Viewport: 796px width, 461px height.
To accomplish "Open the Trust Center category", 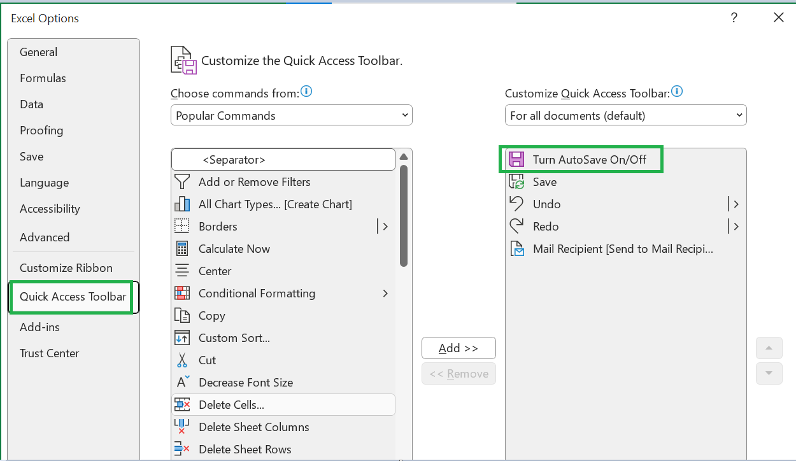I will pos(73,353).
